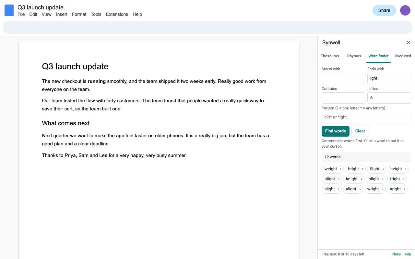
Task: Open the View menu
Action: point(47,14)
